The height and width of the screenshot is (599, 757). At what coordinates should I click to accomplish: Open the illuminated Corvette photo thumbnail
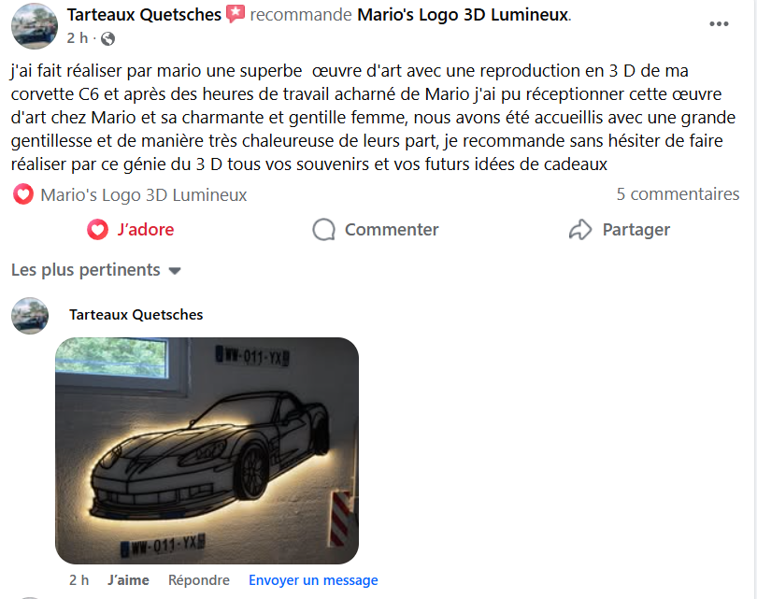tap(207, 450)
